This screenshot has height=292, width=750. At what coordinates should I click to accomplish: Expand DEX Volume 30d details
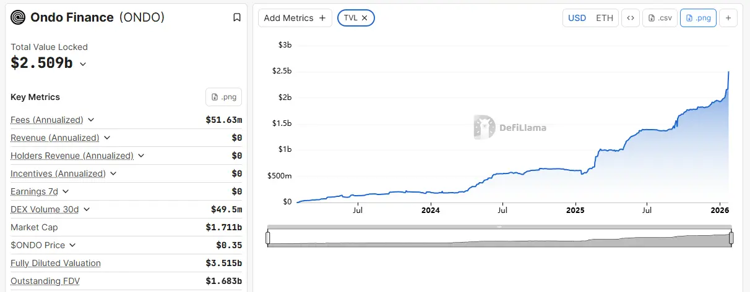tap(87, 209)
